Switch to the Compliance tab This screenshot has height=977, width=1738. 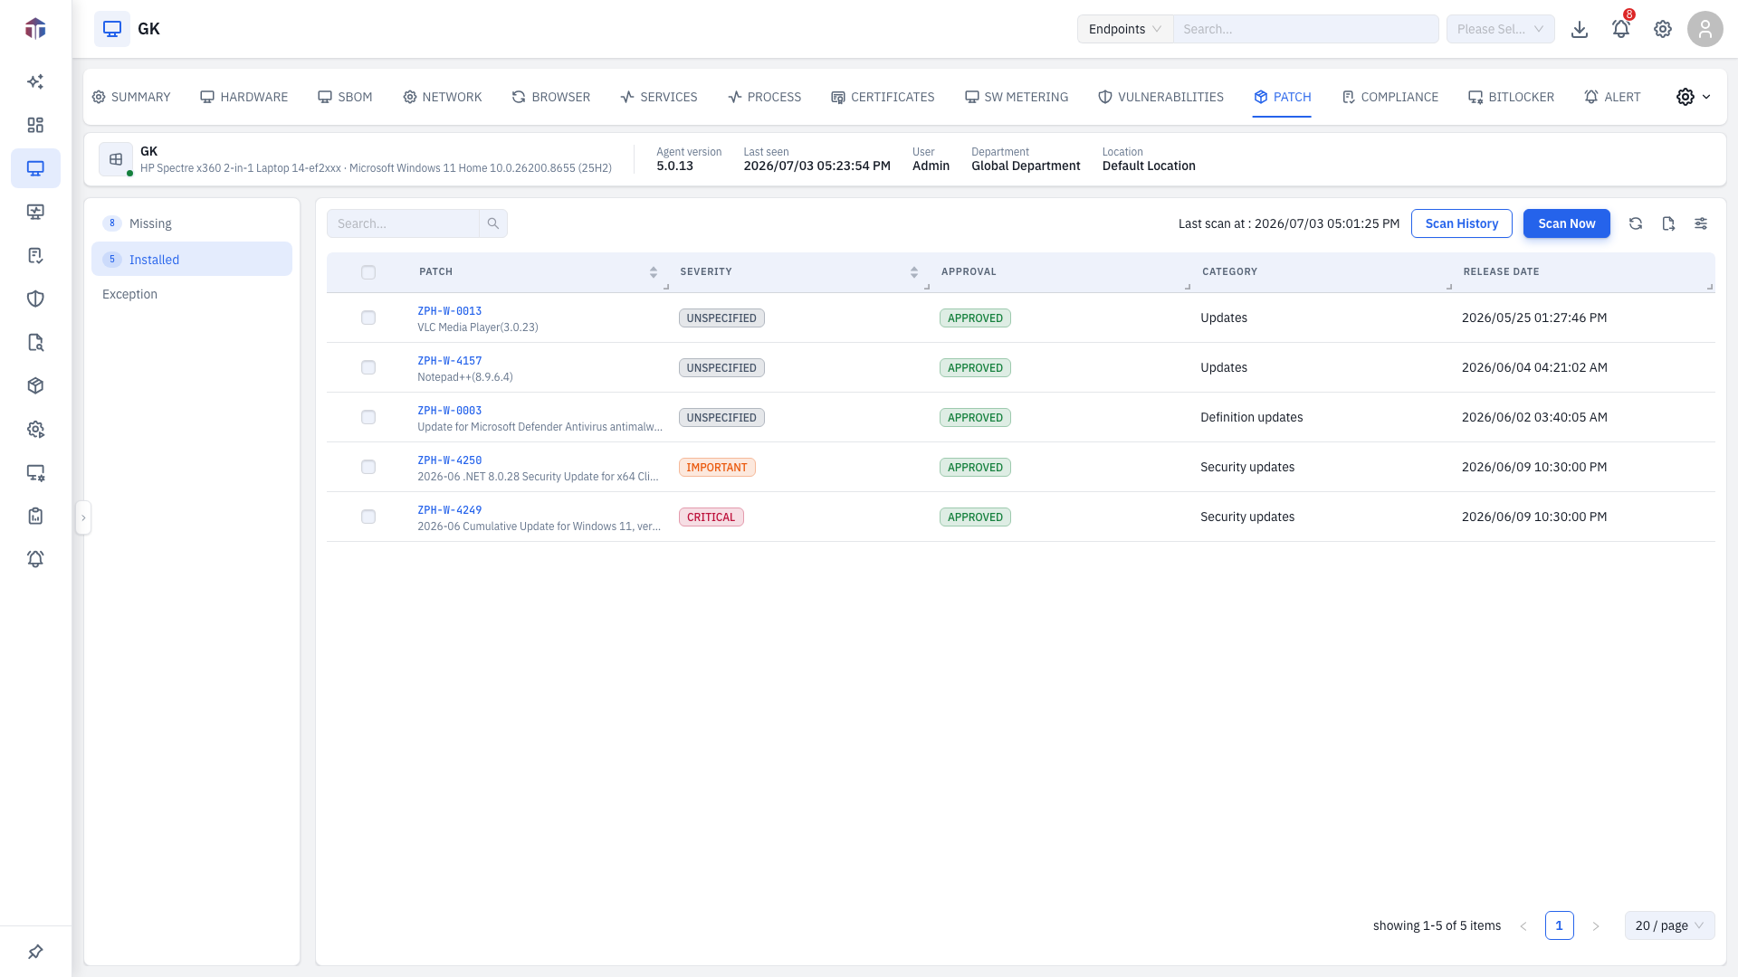pyautogui.click(x=1389, y=97)
